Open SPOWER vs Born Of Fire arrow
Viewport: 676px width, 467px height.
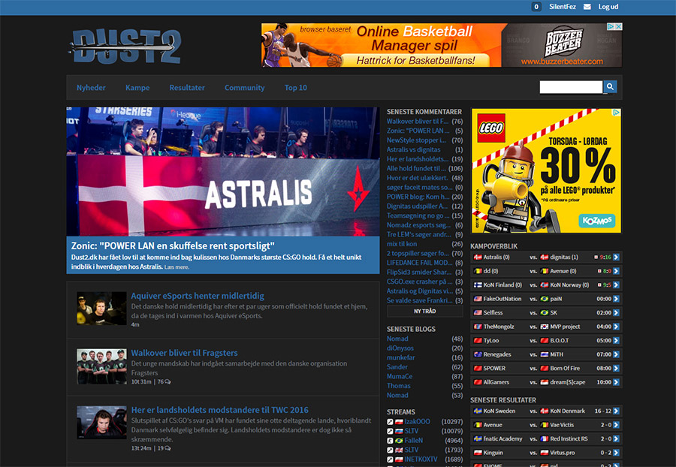click(616, 369)
